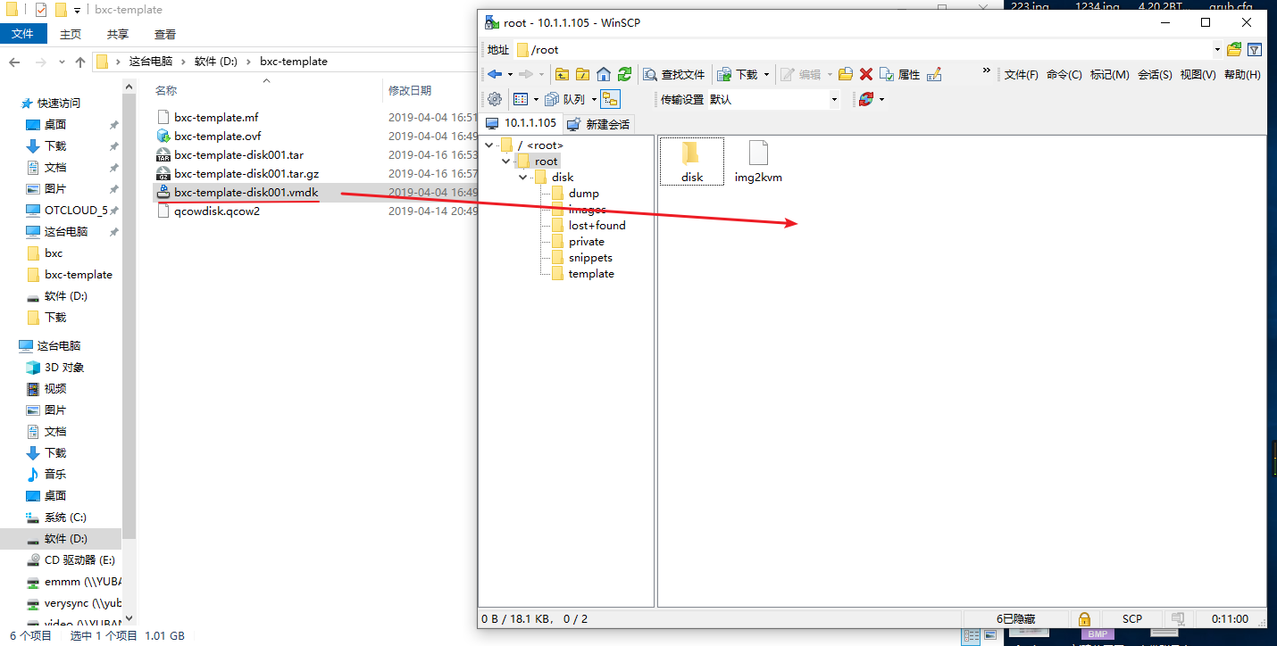
Task: Click the 新建会话 new session tab
Action: 598,124
